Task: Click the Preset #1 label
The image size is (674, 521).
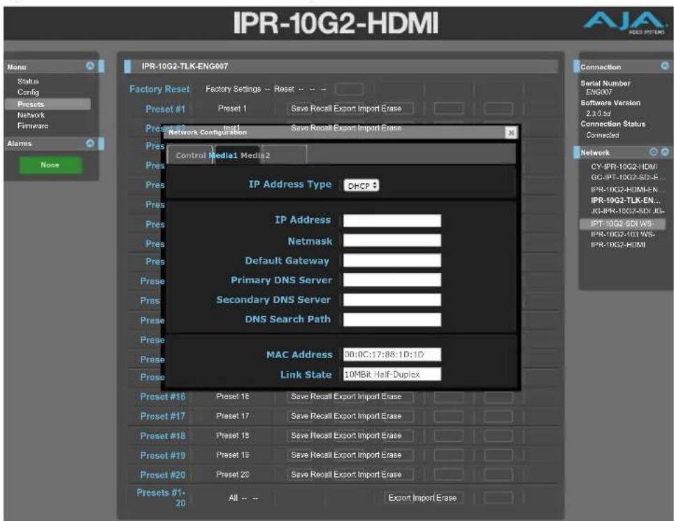Action: pos(165,109)
